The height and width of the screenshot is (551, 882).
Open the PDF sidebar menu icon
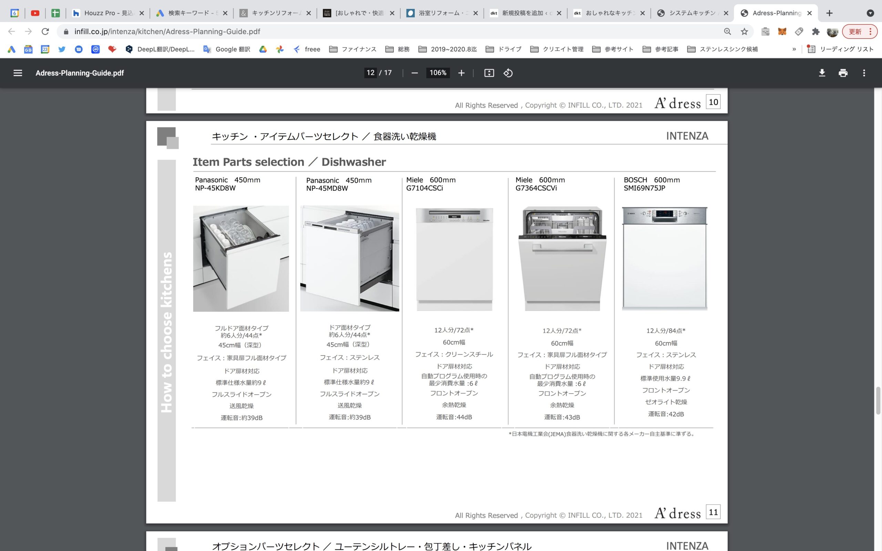(x=18, y=73)
